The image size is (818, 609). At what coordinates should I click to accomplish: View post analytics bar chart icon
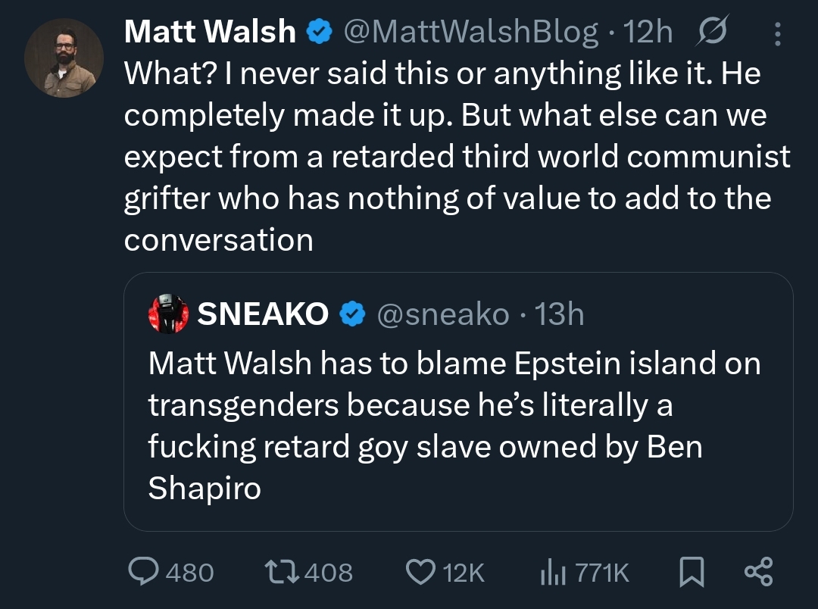point(552,573)
